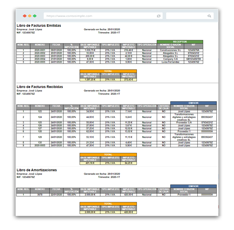Click 'Company S.A' receptor cell
This screenshot has height=230, width=234.
pyautogui.click(x=170, y=59)
